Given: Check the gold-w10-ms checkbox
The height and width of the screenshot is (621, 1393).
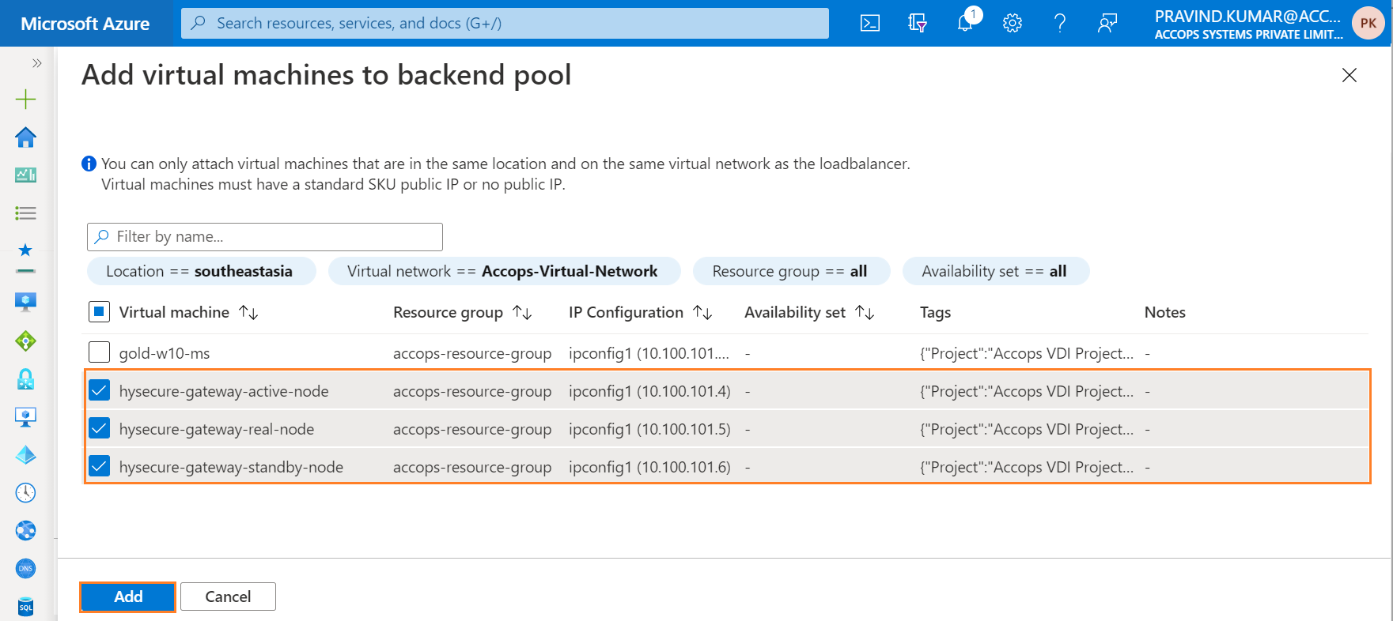Looking at the screenshot, I should (x=99, y=352).
